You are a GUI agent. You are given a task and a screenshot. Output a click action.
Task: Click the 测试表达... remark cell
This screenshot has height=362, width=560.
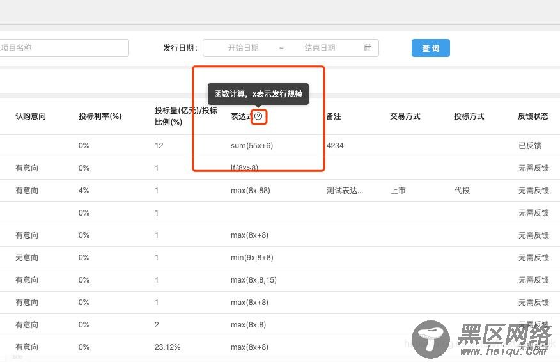click(345, 191)
